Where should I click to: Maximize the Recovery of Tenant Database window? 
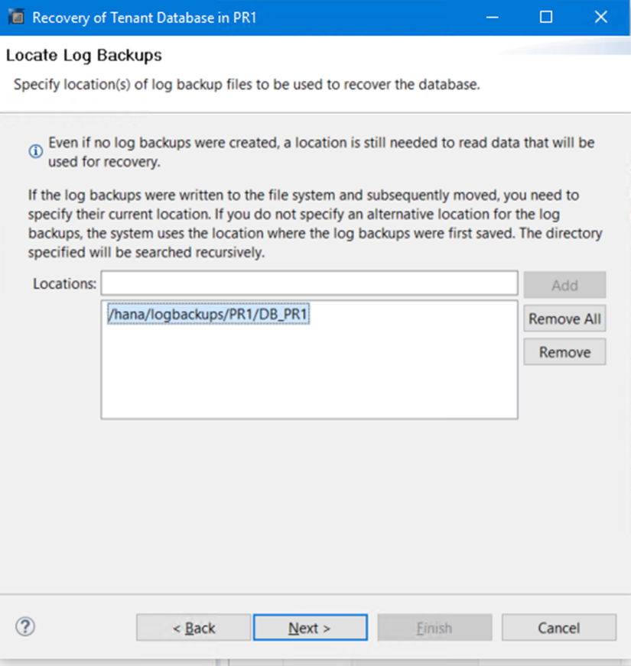click(x=545, y=17)
